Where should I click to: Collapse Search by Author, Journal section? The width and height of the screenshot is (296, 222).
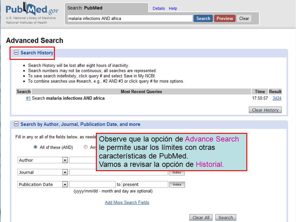[x=16, y=124]
